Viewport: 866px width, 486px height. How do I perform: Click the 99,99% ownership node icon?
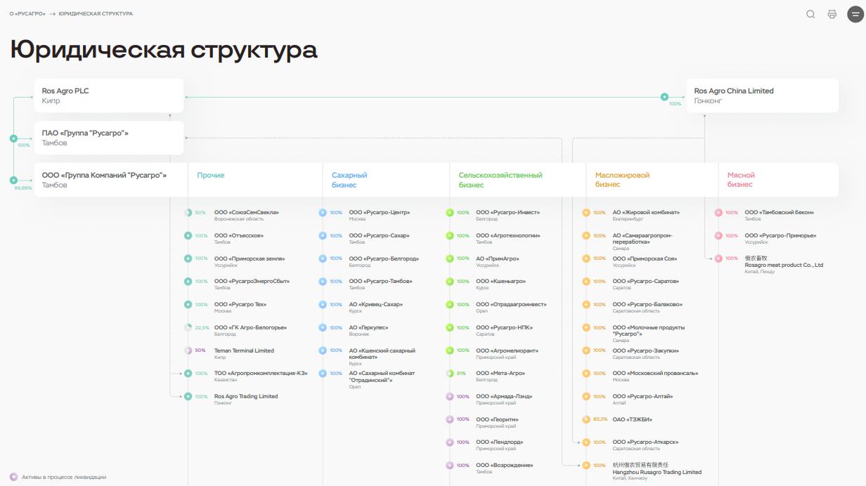pyautogui.click(x=13, y=180)
